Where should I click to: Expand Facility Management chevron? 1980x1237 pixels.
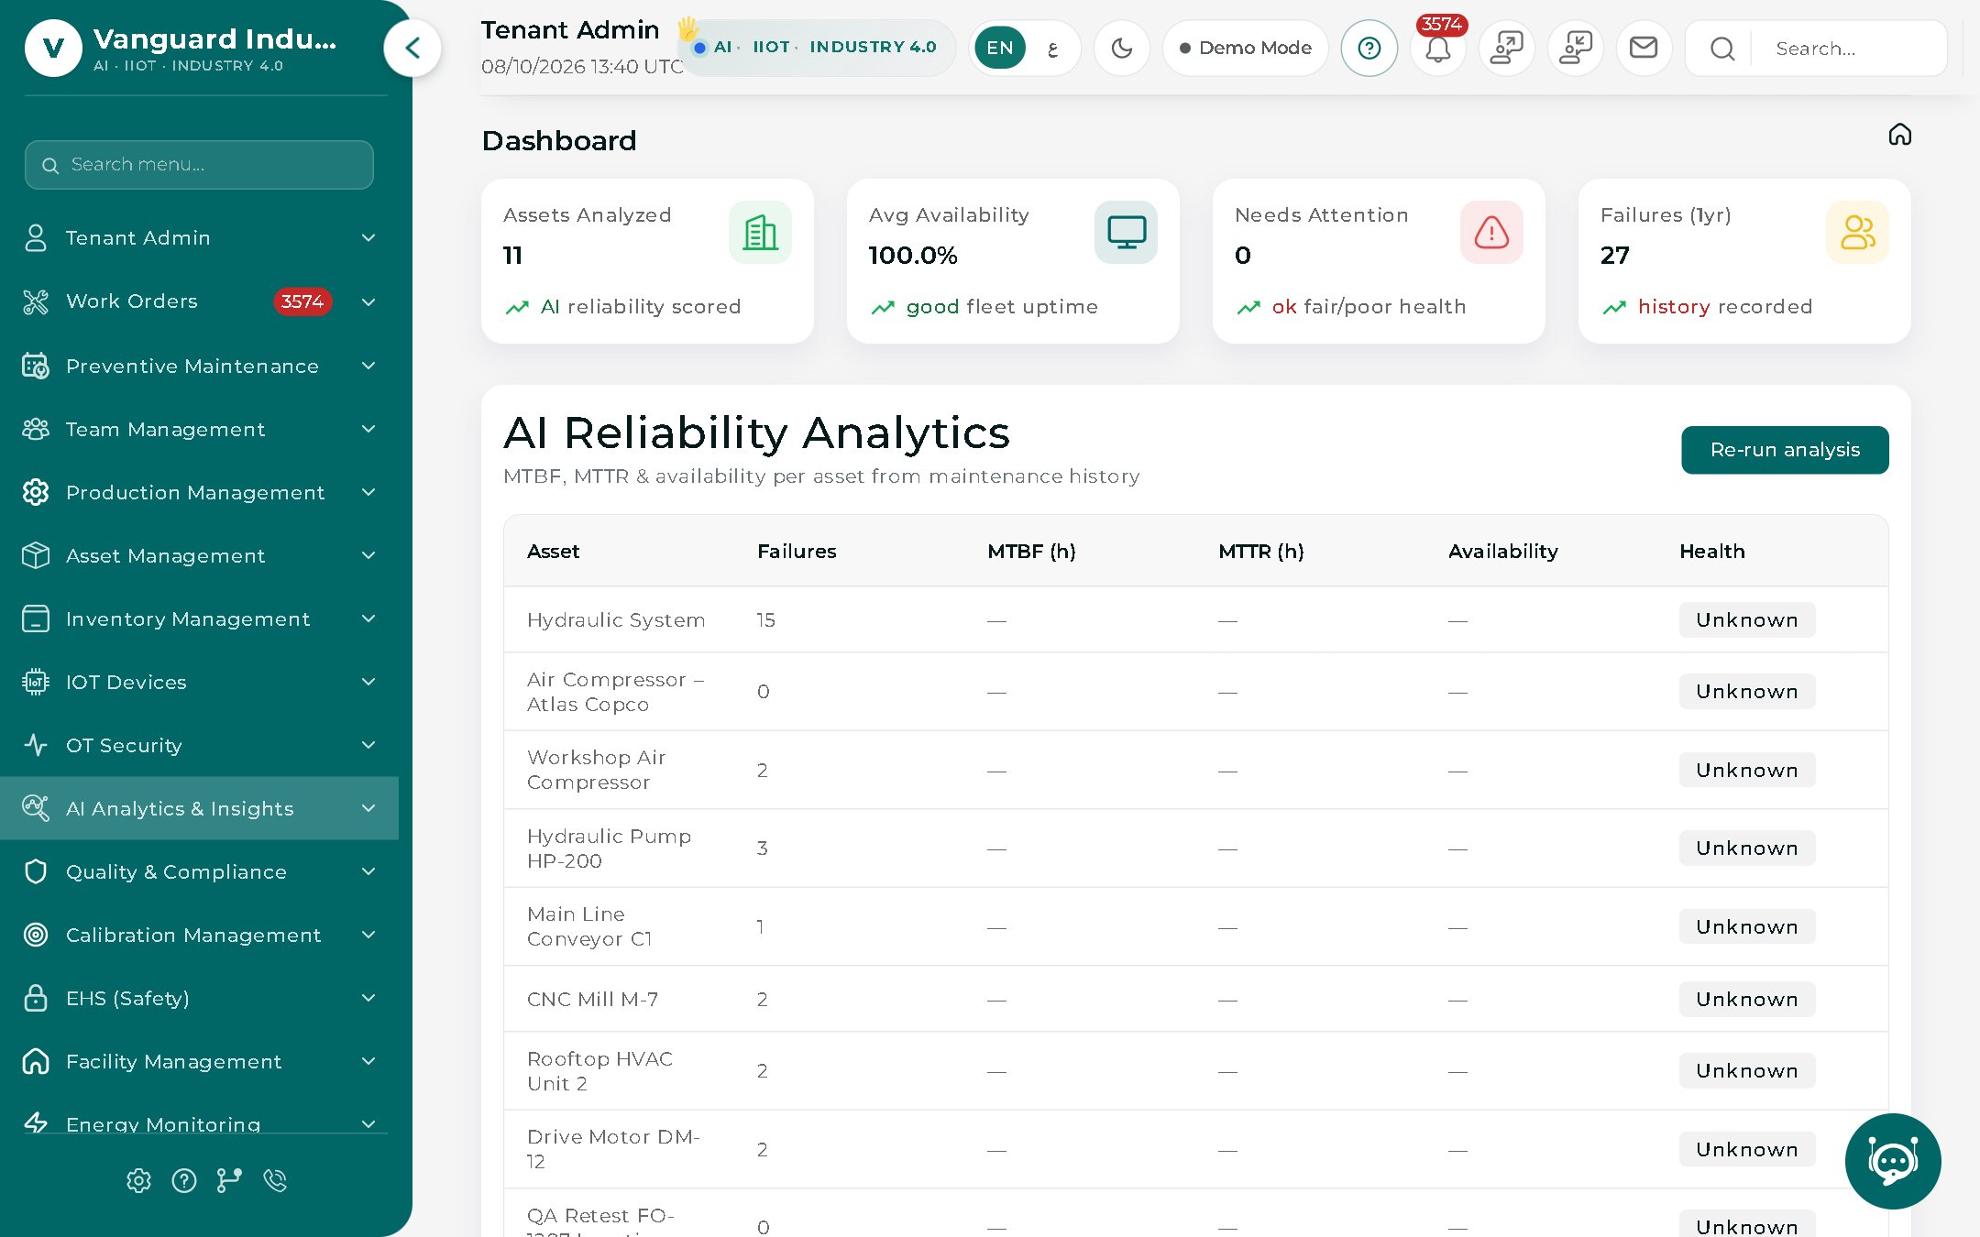368,1061
